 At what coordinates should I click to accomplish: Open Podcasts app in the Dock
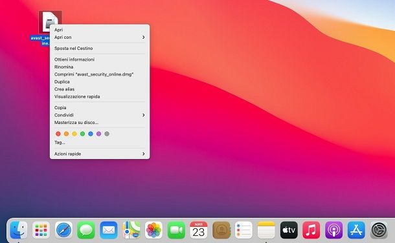coord(333,230)
